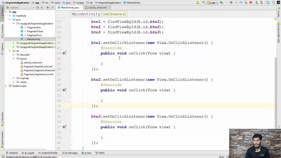
Task: Collapse the java folder
Action: coord(10,20)
